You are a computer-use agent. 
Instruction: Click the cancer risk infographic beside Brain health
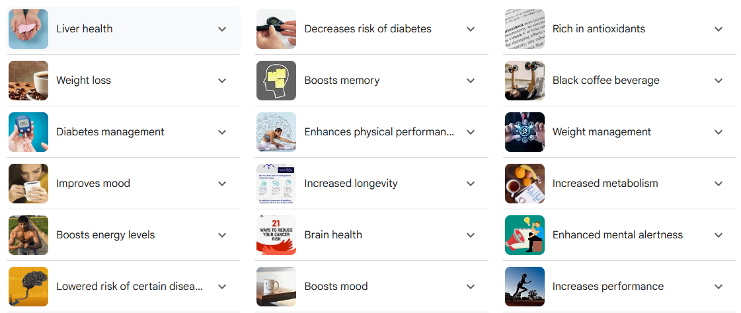[x=276, y=235]
